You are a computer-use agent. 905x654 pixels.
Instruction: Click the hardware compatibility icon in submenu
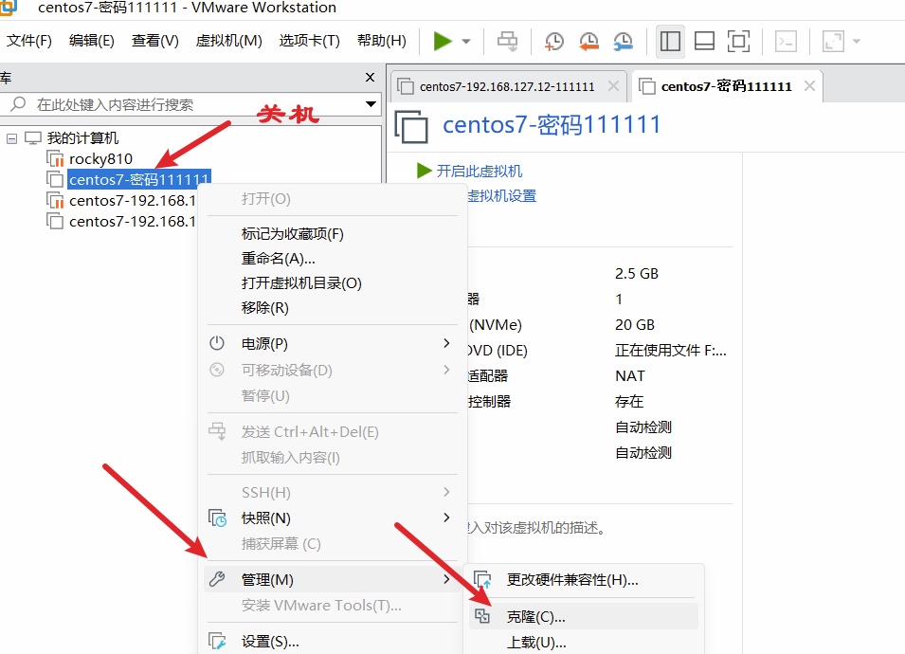click(x=482, y=579)
